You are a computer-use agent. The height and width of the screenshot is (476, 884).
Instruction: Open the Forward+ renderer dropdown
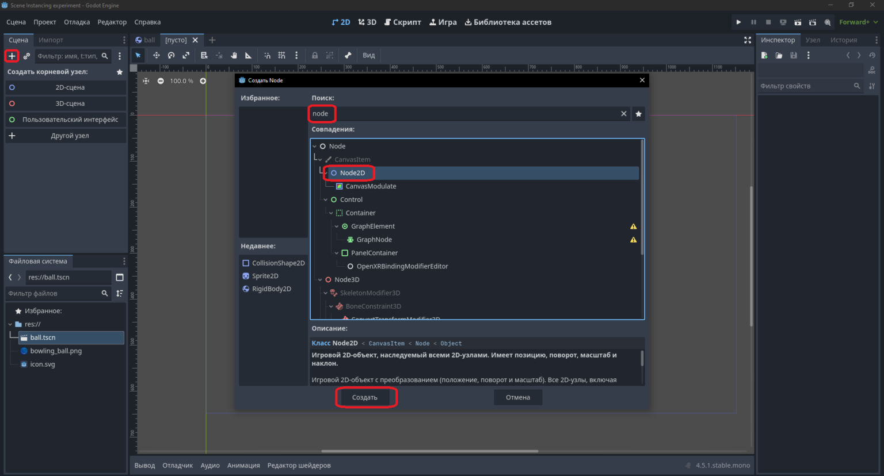(859, 22)
